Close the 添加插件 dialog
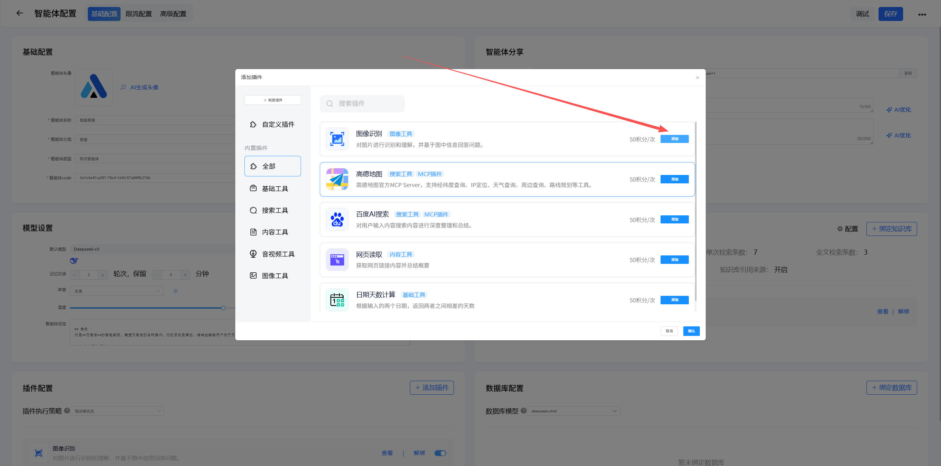This screenshot has width=941, height=466. [697, 78]
